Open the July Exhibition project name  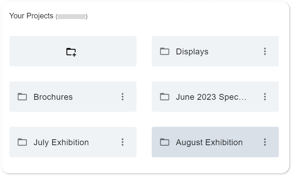point(61,142)
